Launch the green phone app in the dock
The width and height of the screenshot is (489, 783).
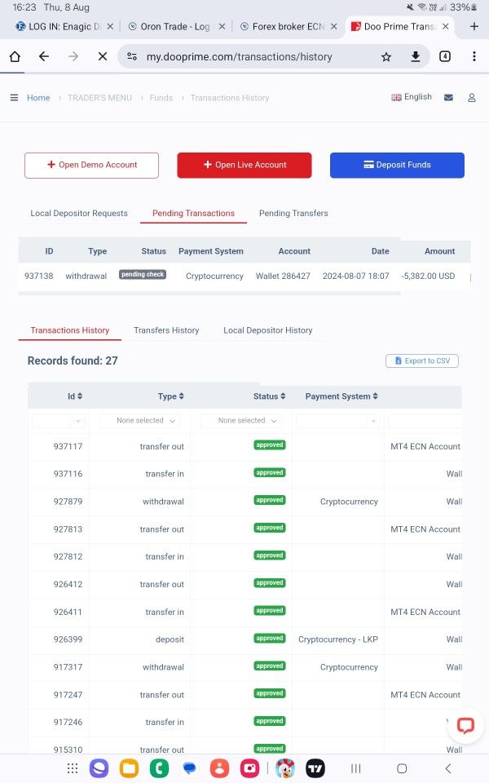point(159,768)
